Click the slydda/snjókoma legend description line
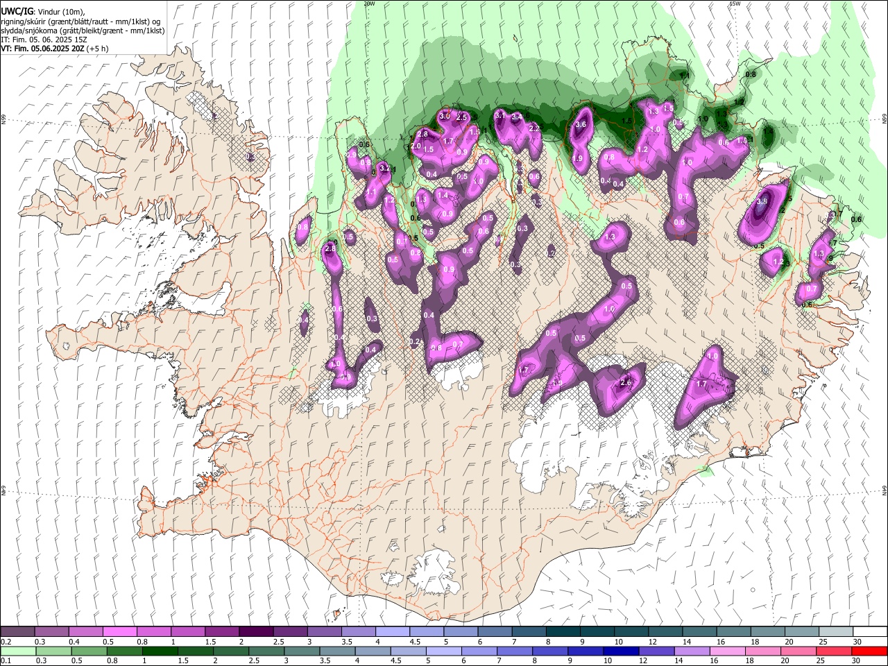The width and height of the screenshot is (888, 666). point(83,31)
